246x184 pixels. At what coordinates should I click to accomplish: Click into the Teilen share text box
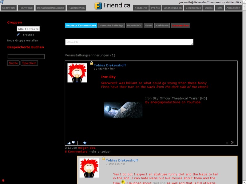point(129,42)
